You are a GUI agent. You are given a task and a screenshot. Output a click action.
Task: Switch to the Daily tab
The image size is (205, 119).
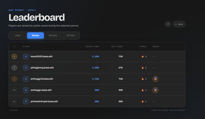[18, 35]
